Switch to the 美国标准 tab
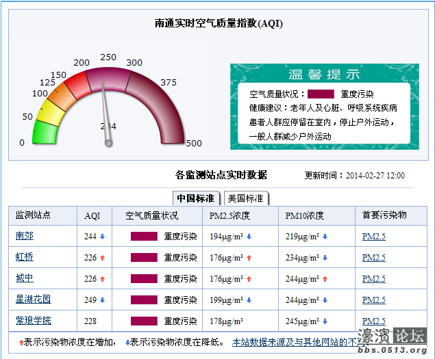The image size is (435, 359). point(246,198)
